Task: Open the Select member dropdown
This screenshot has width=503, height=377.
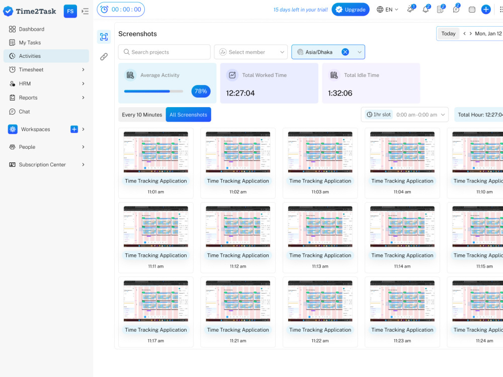Action: [x=251, y=52]
